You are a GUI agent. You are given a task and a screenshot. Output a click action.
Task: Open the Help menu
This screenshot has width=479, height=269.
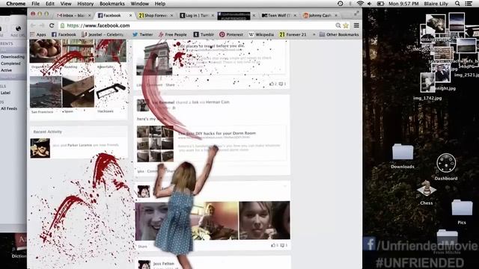click(x=160, y=4)
